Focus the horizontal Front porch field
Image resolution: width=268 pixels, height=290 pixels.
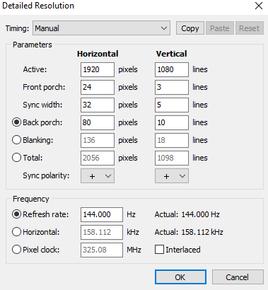(x=98, y=87)
